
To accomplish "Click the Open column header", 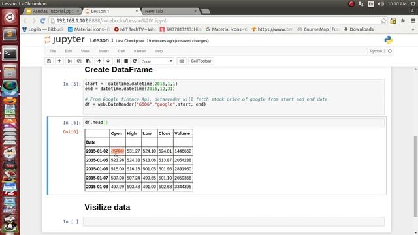I will [x=116, y=133].
